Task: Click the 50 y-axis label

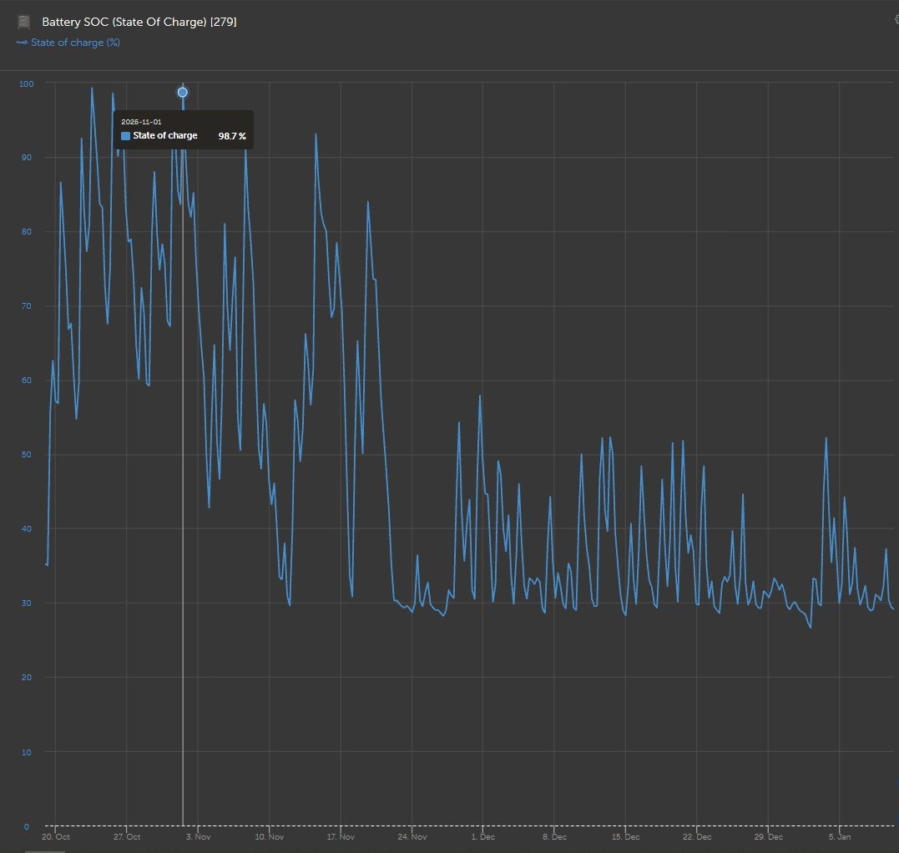Action: 28,455
